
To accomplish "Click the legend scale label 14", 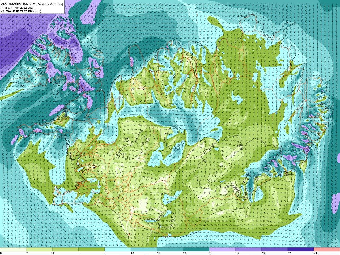I will pos(185,253).
